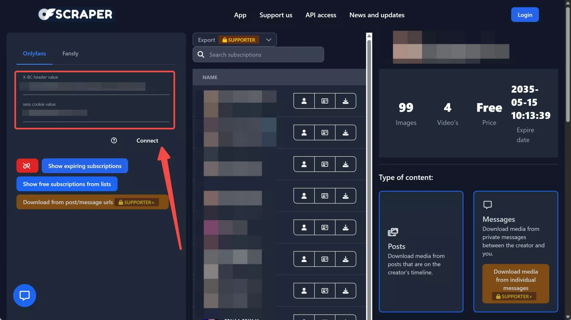Image resolution: width=571 pixels, height=320 pixels.
Task: Open the profile icon in the third subscription row
Action: click(304, 164)
